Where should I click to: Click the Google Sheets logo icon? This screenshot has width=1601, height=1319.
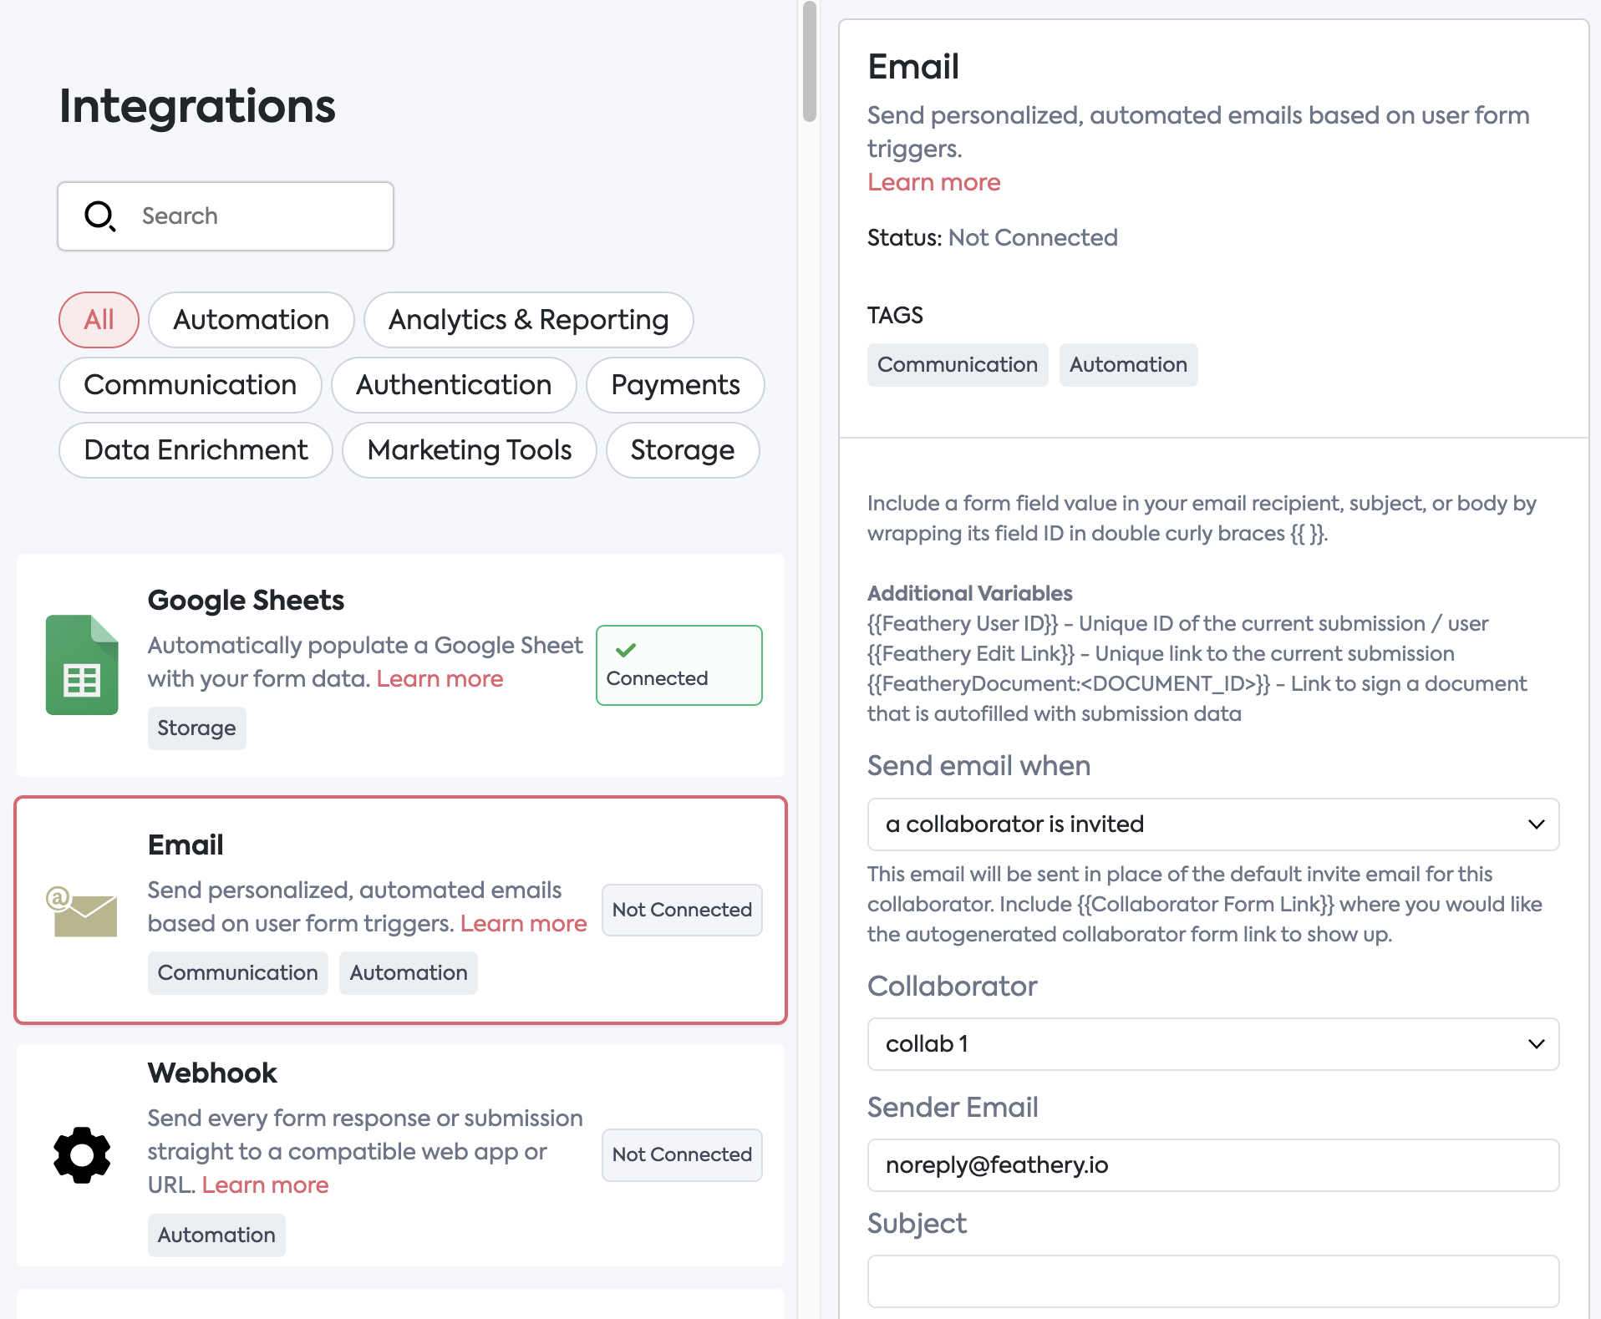click(82, 665)
